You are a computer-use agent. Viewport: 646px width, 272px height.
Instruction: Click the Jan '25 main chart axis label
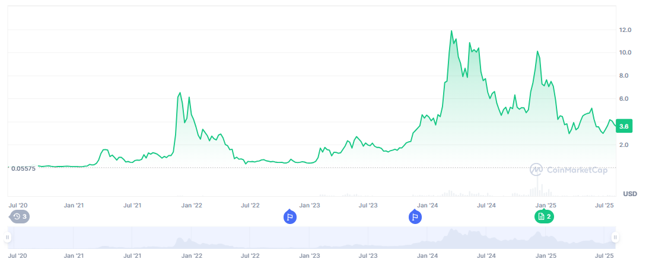pyautogui.click(x=546, y=205)
